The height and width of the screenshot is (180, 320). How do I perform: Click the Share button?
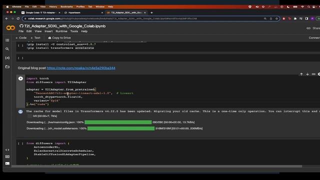313,28
